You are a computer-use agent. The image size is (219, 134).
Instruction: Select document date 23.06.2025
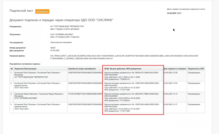point(55,51)
